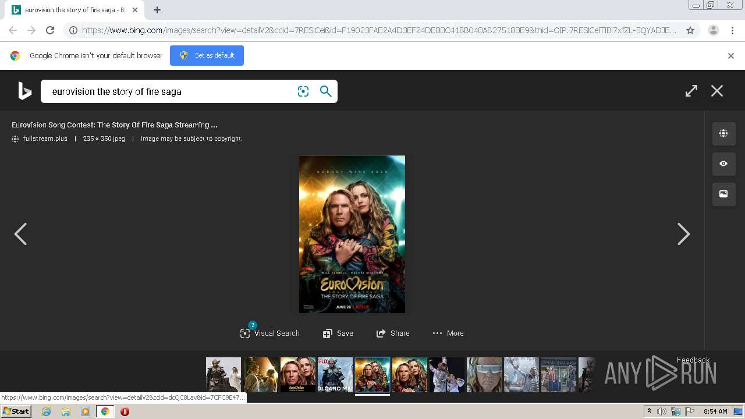Image resolution: width=745 pixels, height=419 pixels.
Task: Open the Chrome profile avatar
Action: pyautogui.click(x=714, y=30)
